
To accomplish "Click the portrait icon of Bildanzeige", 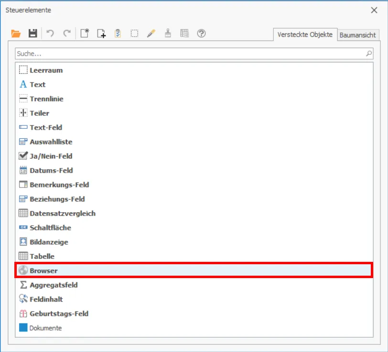I will tap(23, 242).
